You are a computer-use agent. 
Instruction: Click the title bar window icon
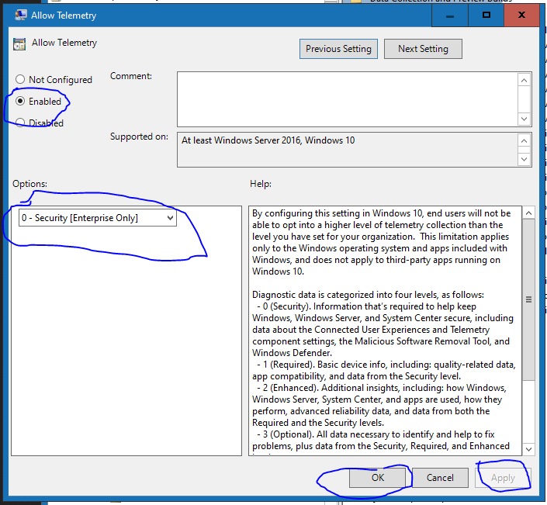click(21, 15)
